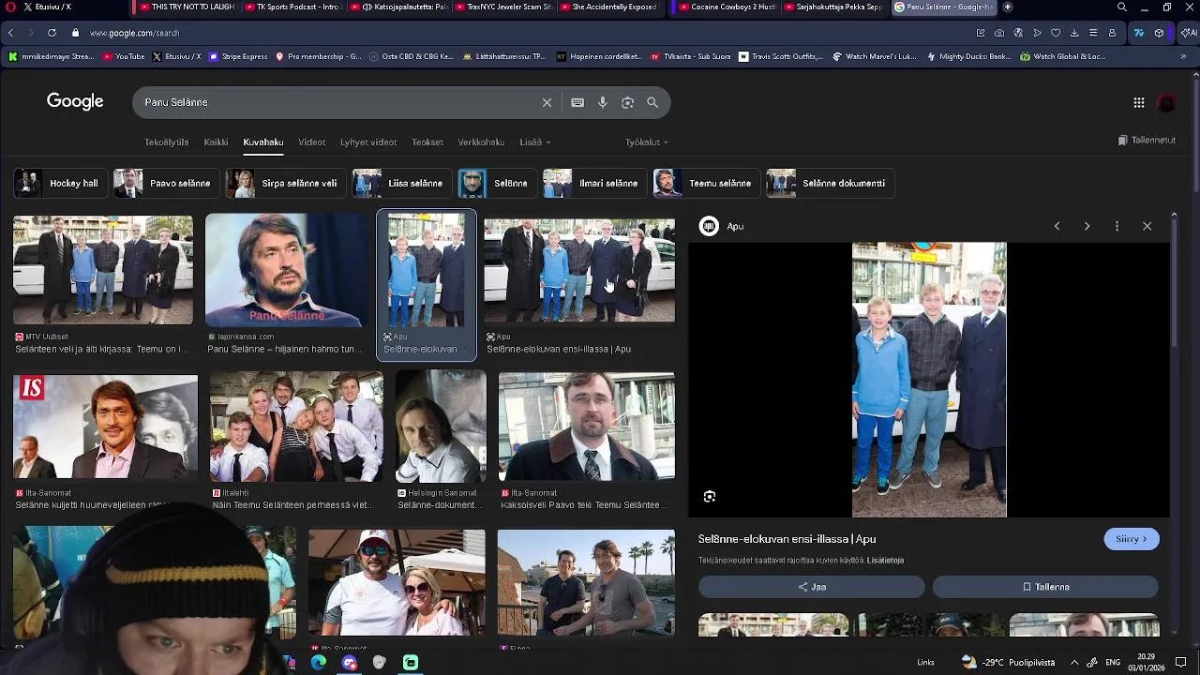Screen dimensions: 1200x675
Task: Share image with the Jaa button
Action: [812, 587]
